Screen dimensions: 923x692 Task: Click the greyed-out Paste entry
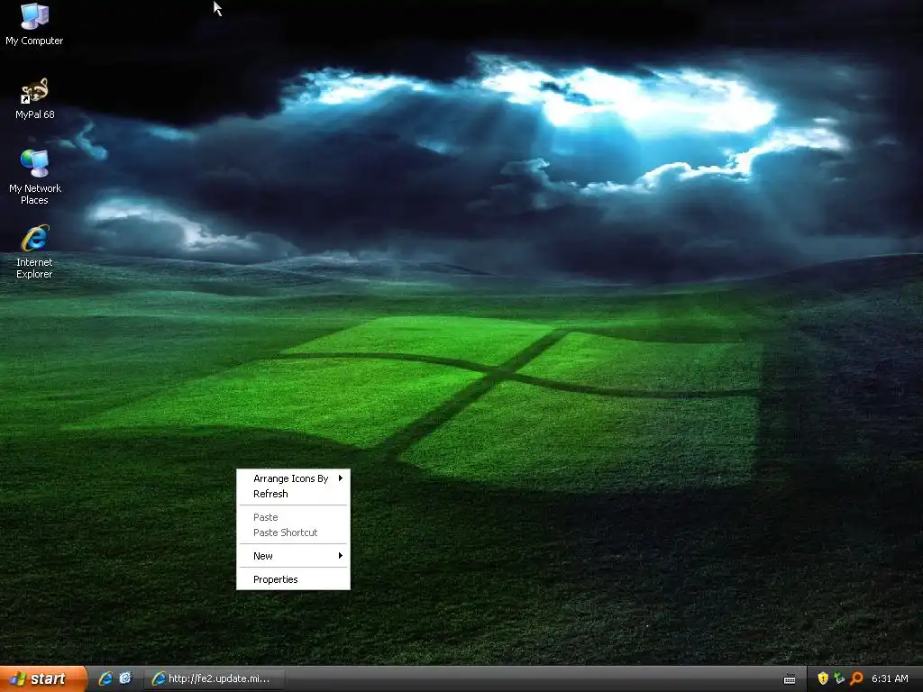click(x=293, y=517)
